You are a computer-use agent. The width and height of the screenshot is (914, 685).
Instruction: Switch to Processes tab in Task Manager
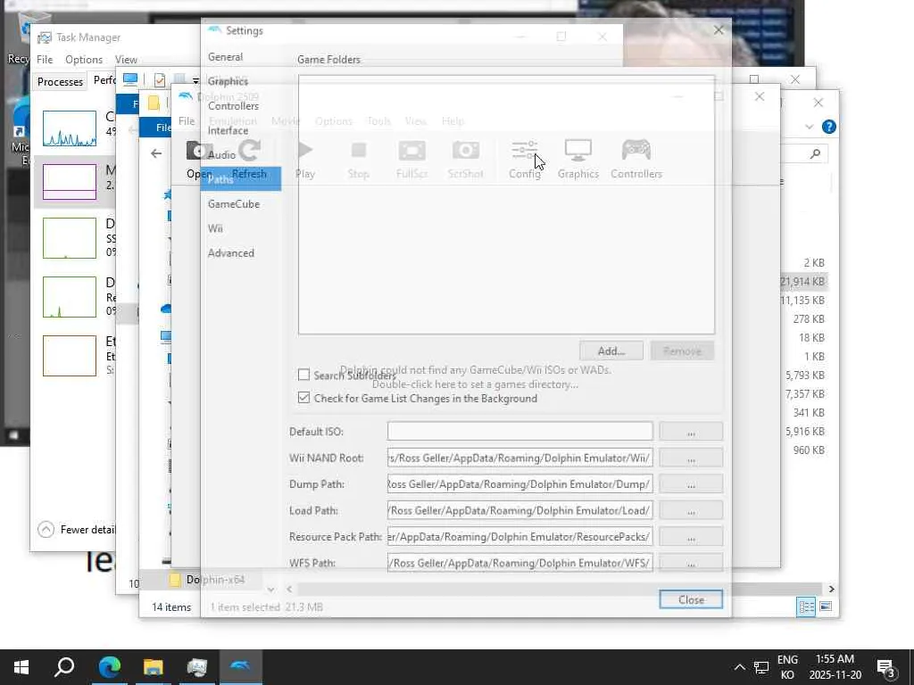point(60,81)
